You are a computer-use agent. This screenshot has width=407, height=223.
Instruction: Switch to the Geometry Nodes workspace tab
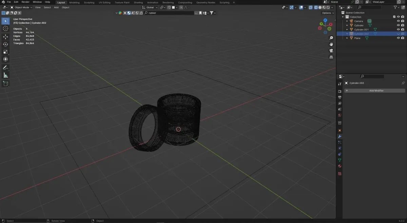point(206,2)
